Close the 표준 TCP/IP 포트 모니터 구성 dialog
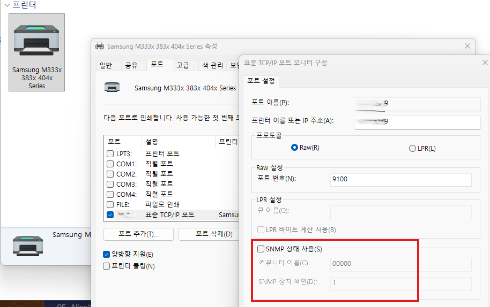The image size is (490, 307). pyautogui.click(x=485, y=63)
